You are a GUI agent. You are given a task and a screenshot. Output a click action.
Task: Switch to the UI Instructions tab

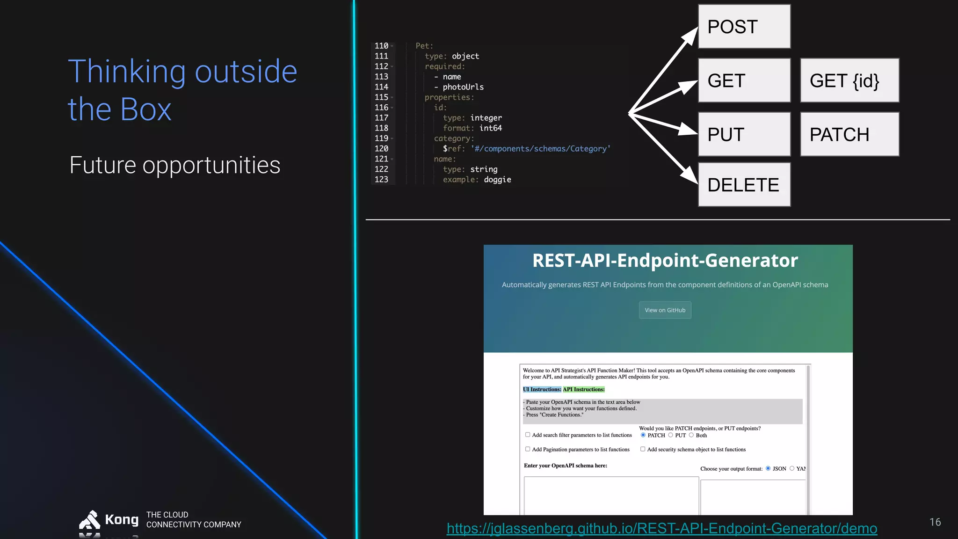tap(542, 389)
